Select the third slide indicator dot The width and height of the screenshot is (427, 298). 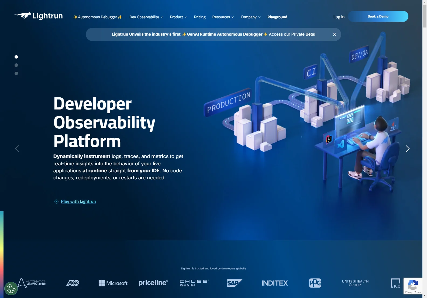[16, 73]
